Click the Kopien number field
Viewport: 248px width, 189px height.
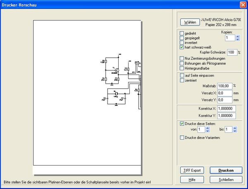pyautogui.click(x=230, y=38)
